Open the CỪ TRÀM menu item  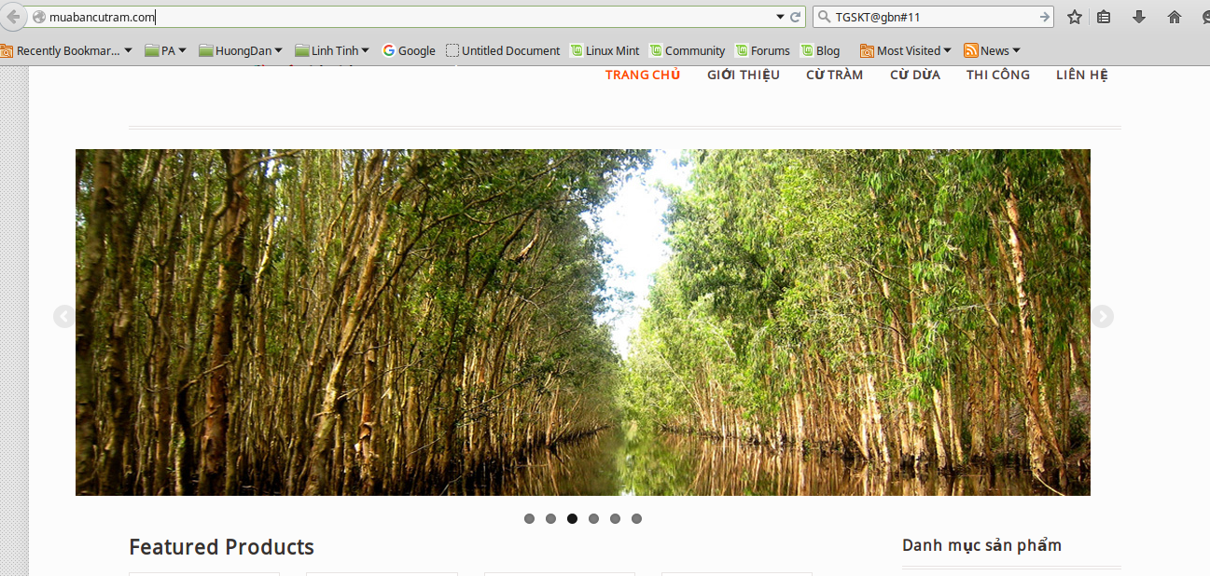(835, 75)
